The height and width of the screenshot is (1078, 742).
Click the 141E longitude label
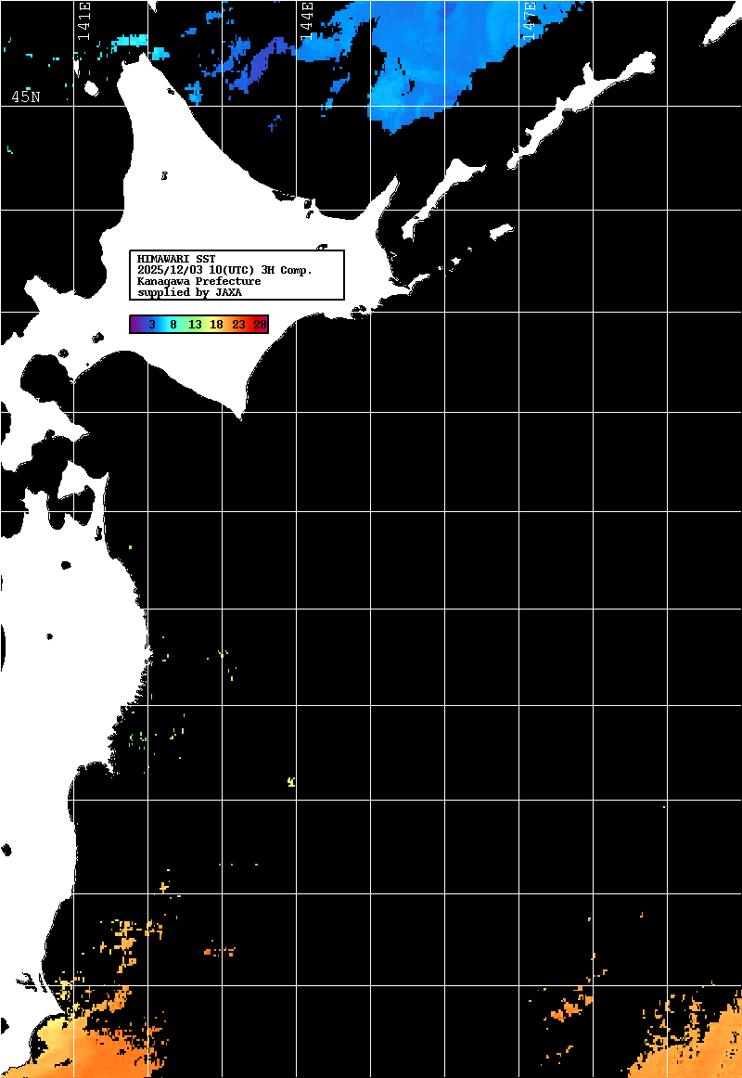click(84, 20)
